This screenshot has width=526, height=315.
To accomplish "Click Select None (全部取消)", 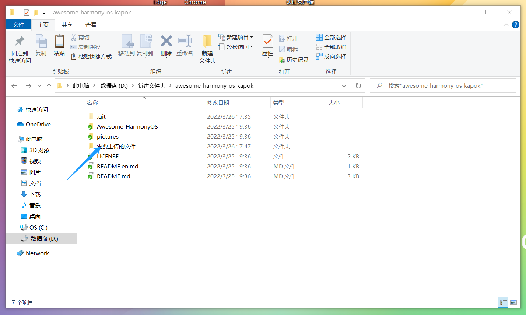I will tap(331, 47).
